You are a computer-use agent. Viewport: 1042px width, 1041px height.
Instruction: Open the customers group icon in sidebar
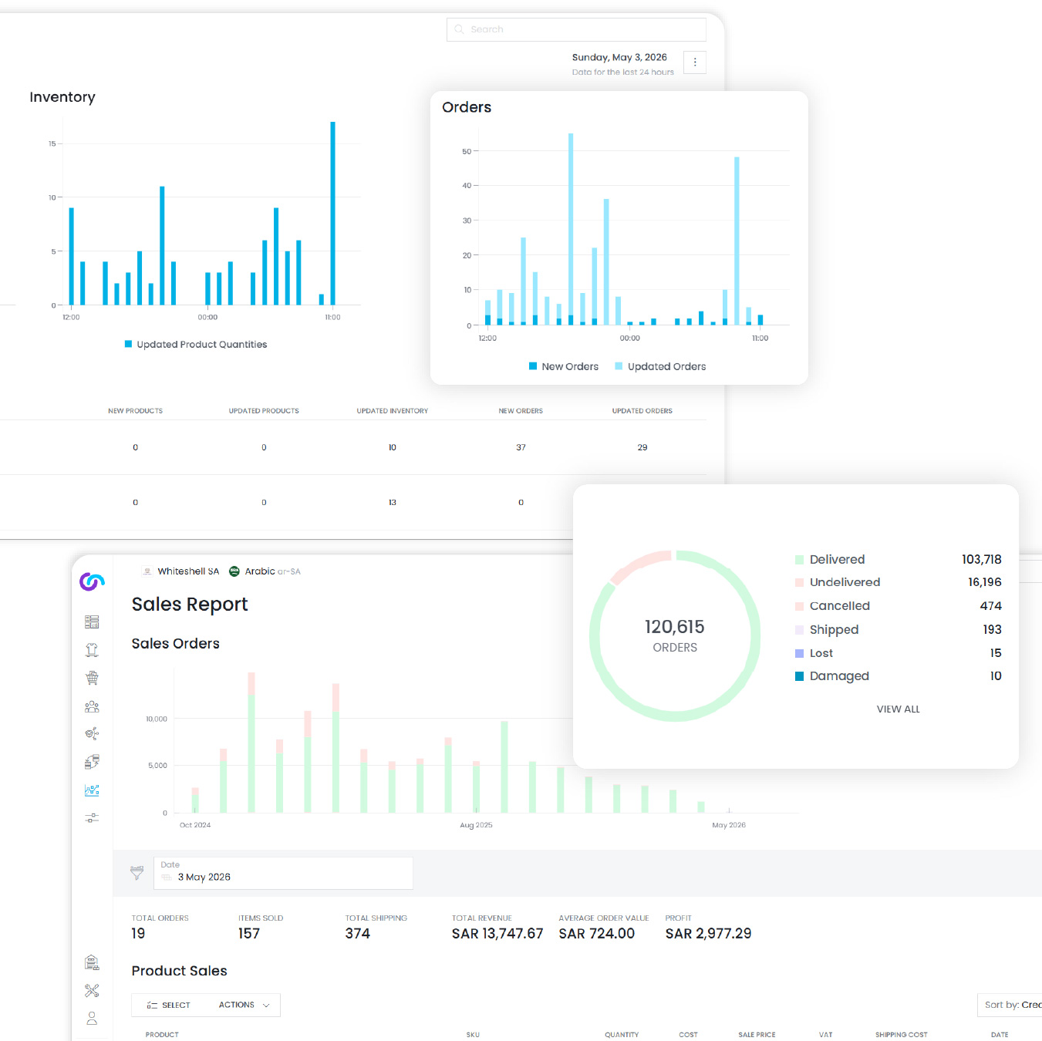92,706
